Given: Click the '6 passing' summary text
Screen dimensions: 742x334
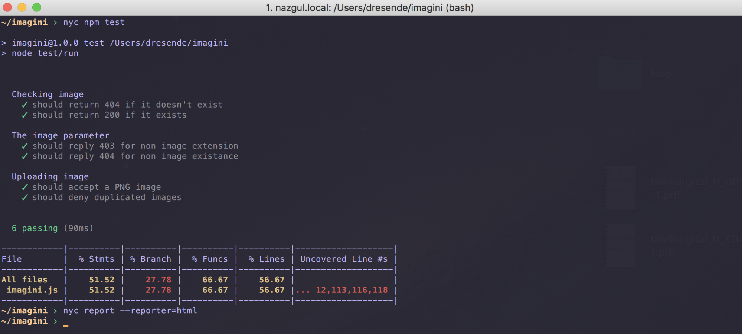Looking at the screenshot, I should click(x=35, y=228).
